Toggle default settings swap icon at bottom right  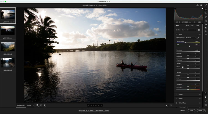pyautogui.click(x=171, y=105)
